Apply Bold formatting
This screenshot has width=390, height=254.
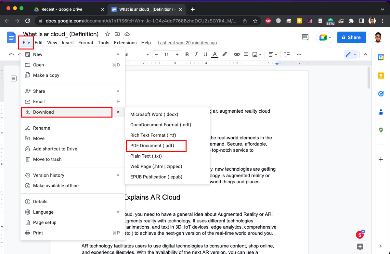pyautogui.click(x=187, y=54)
